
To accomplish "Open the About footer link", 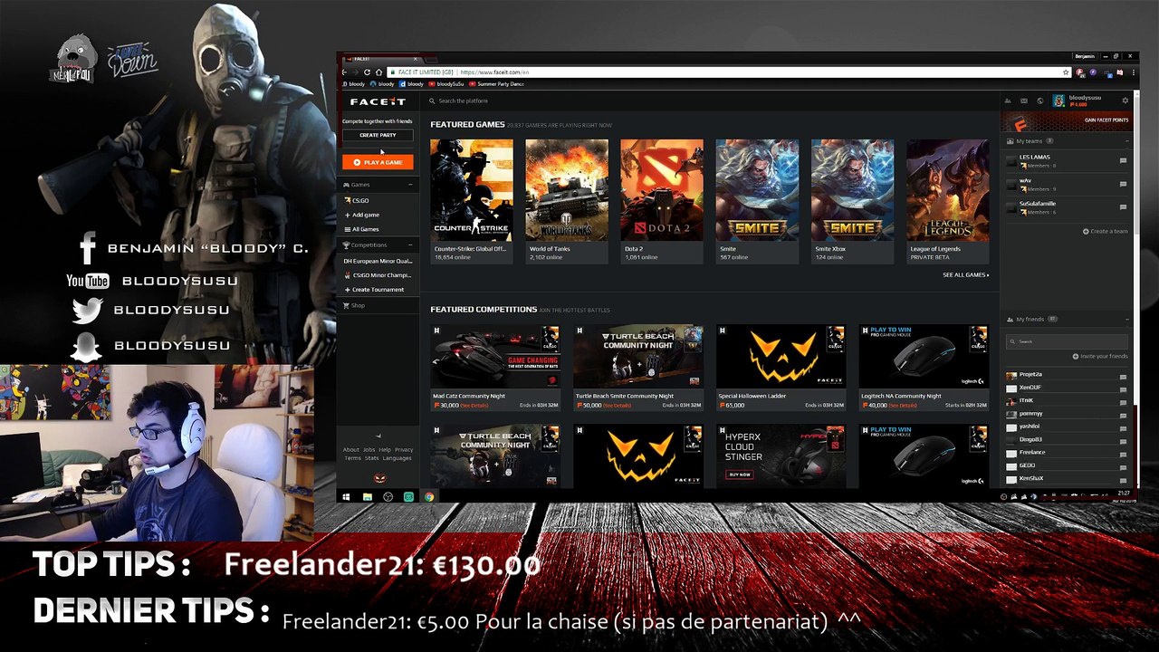I will point(351,450).
